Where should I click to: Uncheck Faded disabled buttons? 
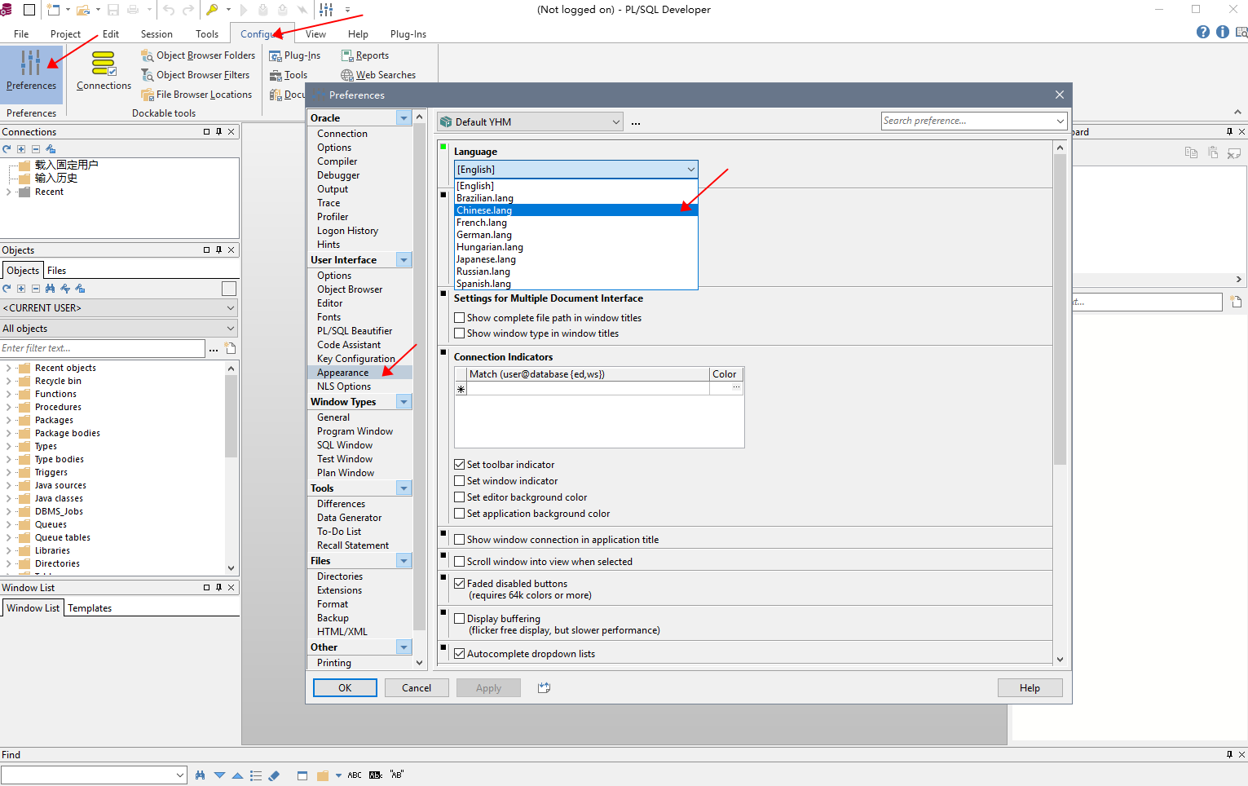pyautogui.click(x=460, y=584)
